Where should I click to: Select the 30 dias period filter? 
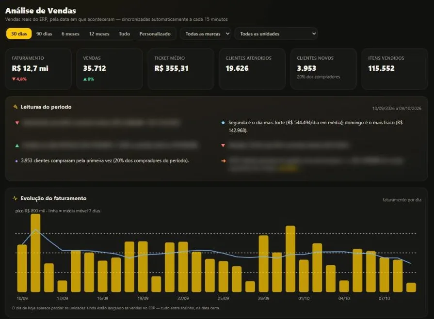(x=19, y=34)
